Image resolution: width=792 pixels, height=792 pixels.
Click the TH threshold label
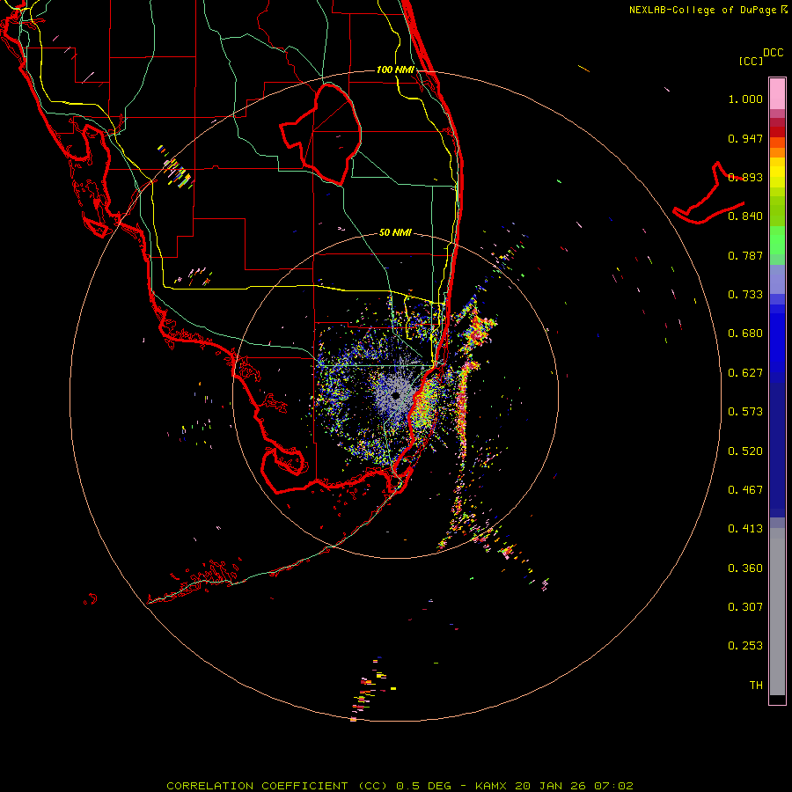[x=756, y=686]
